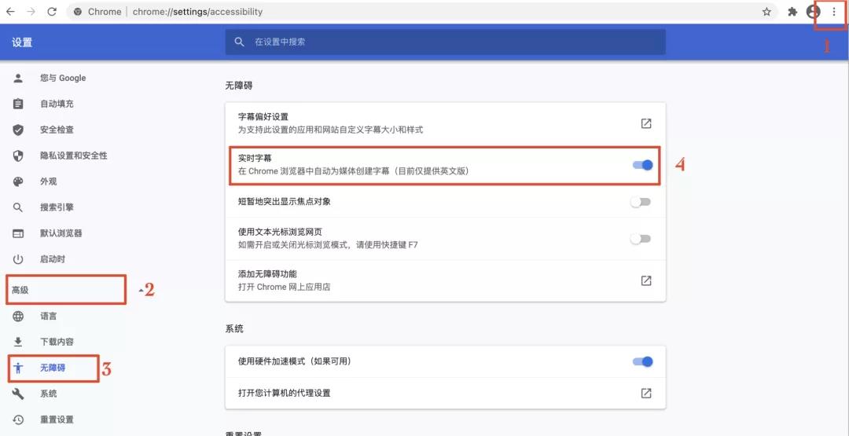
Task: Open 搜索引擎 settings page
Action: [57, 207]
